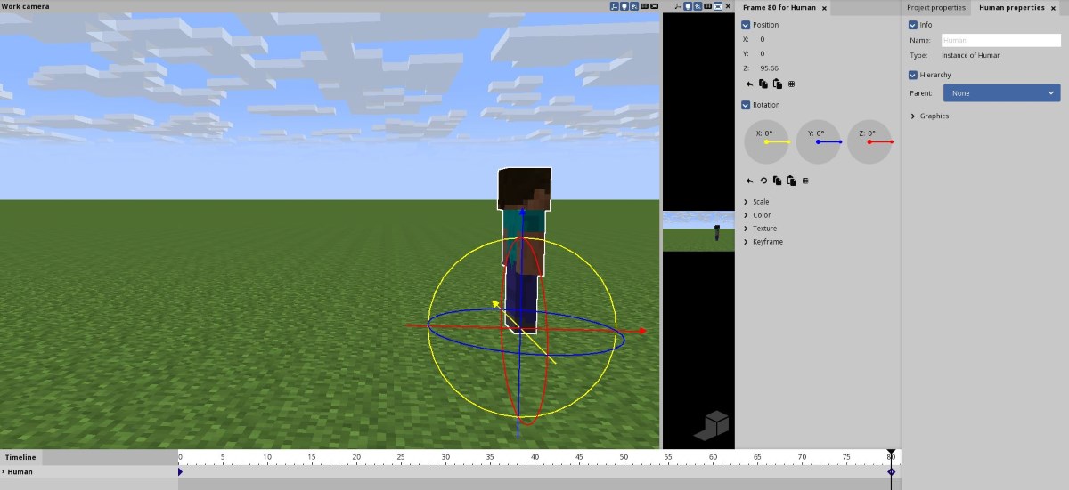Click the X rotation wheel
Image resolution: width=1069 pixels, height=490 pixels.
[767, 142]
